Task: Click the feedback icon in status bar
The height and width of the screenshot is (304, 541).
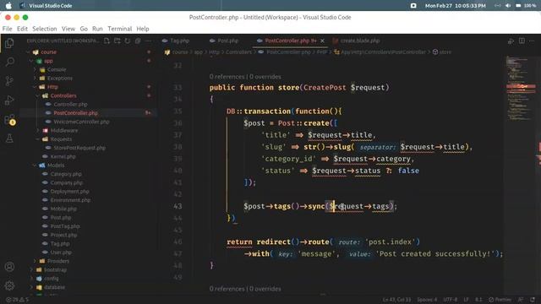Action: click(x=521, y=300)
